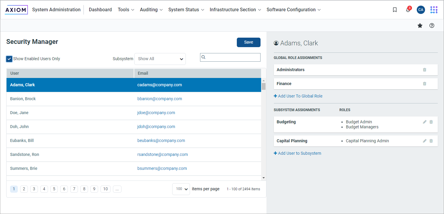The width and height of the screenshot is (444, 214).
Task: Click Add User To Global Role
Action: tap(298, 96)
